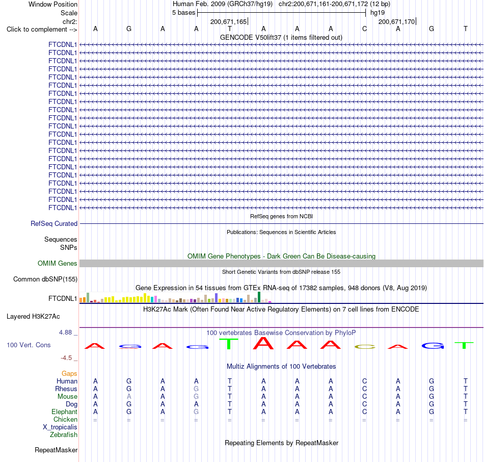Click the gray G in the Rhesus alignment row
The height and width of the screenshot is (462, 484).
click(196, 389)
